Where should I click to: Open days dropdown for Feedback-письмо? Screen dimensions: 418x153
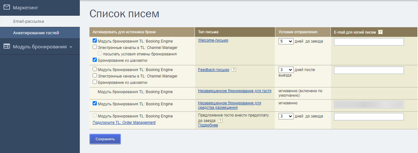click(x=286, y=70)
